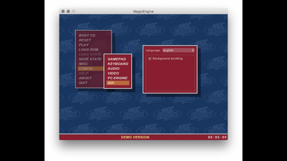Click the DEMO VERSION status text
287x161 pixels.
(x=135, y=137)
